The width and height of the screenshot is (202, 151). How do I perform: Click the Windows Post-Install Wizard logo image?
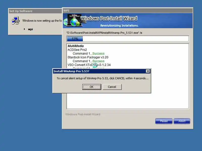pyautogui.click(x=75, y=20)
